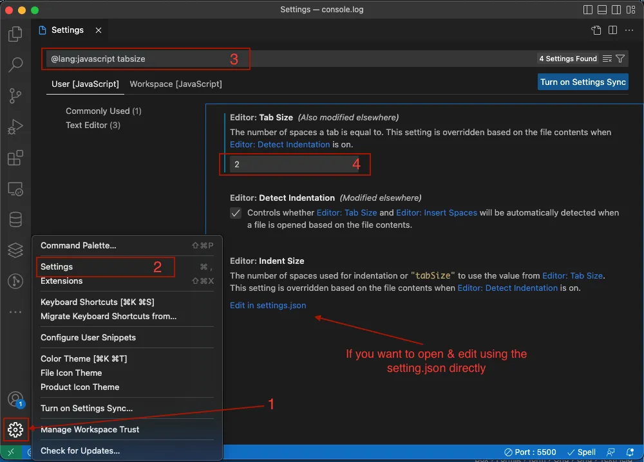644x462 pixels.
Task: Choose Product Icon Theme menu entry
Action: click(127, 387)
